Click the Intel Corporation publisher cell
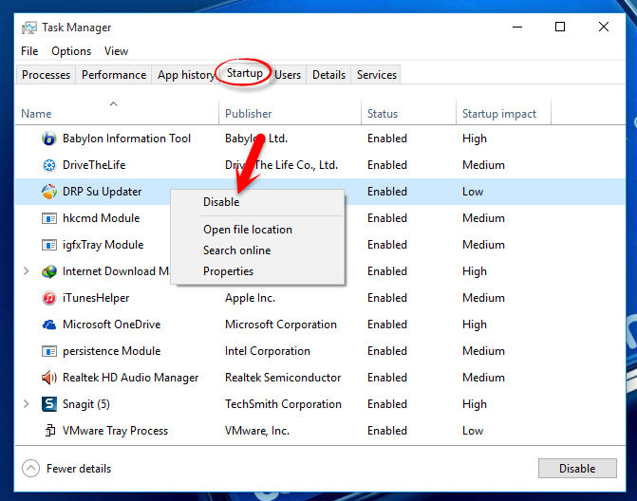The width and height of the screenshot is (637, 501). click(268, 351)
